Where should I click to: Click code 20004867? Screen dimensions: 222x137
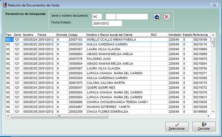76,107
